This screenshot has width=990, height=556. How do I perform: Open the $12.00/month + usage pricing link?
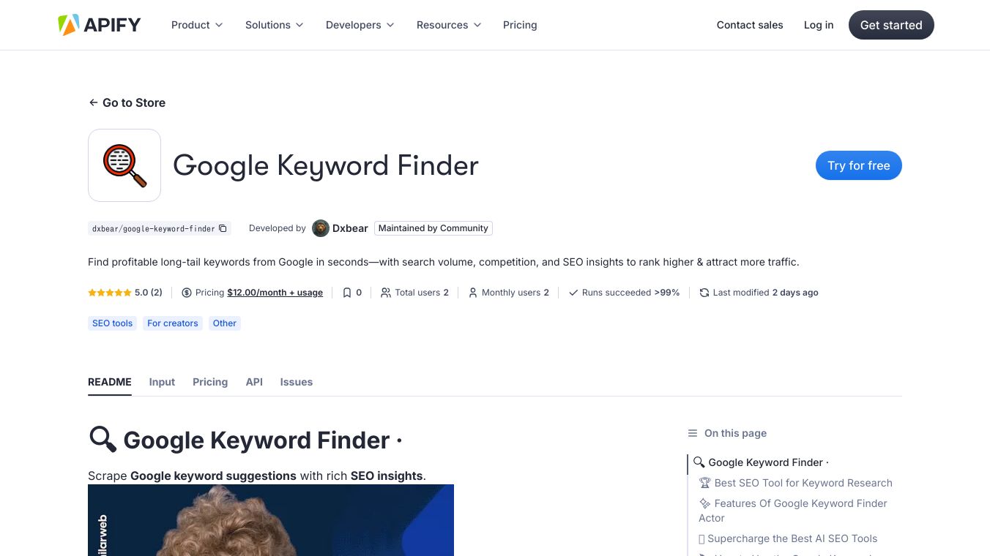click(275, 293)
